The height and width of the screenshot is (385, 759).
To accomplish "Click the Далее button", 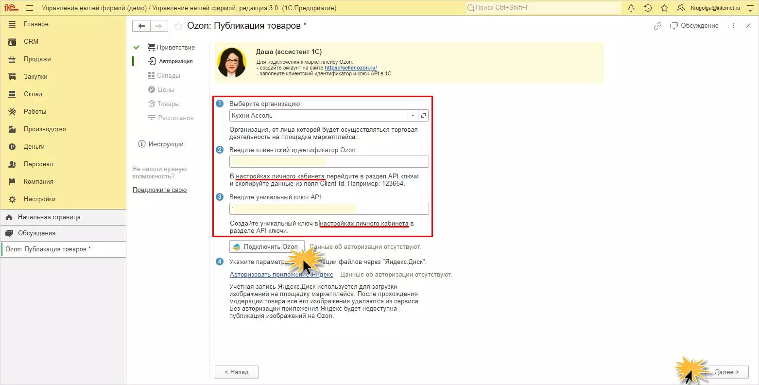I will 726,372.
